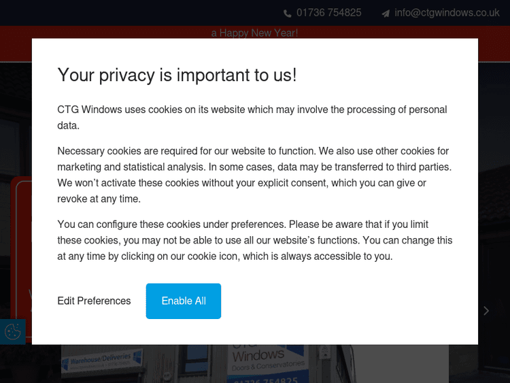
Task: Open Edit Preferences for cookies
Action: [94, 301]
